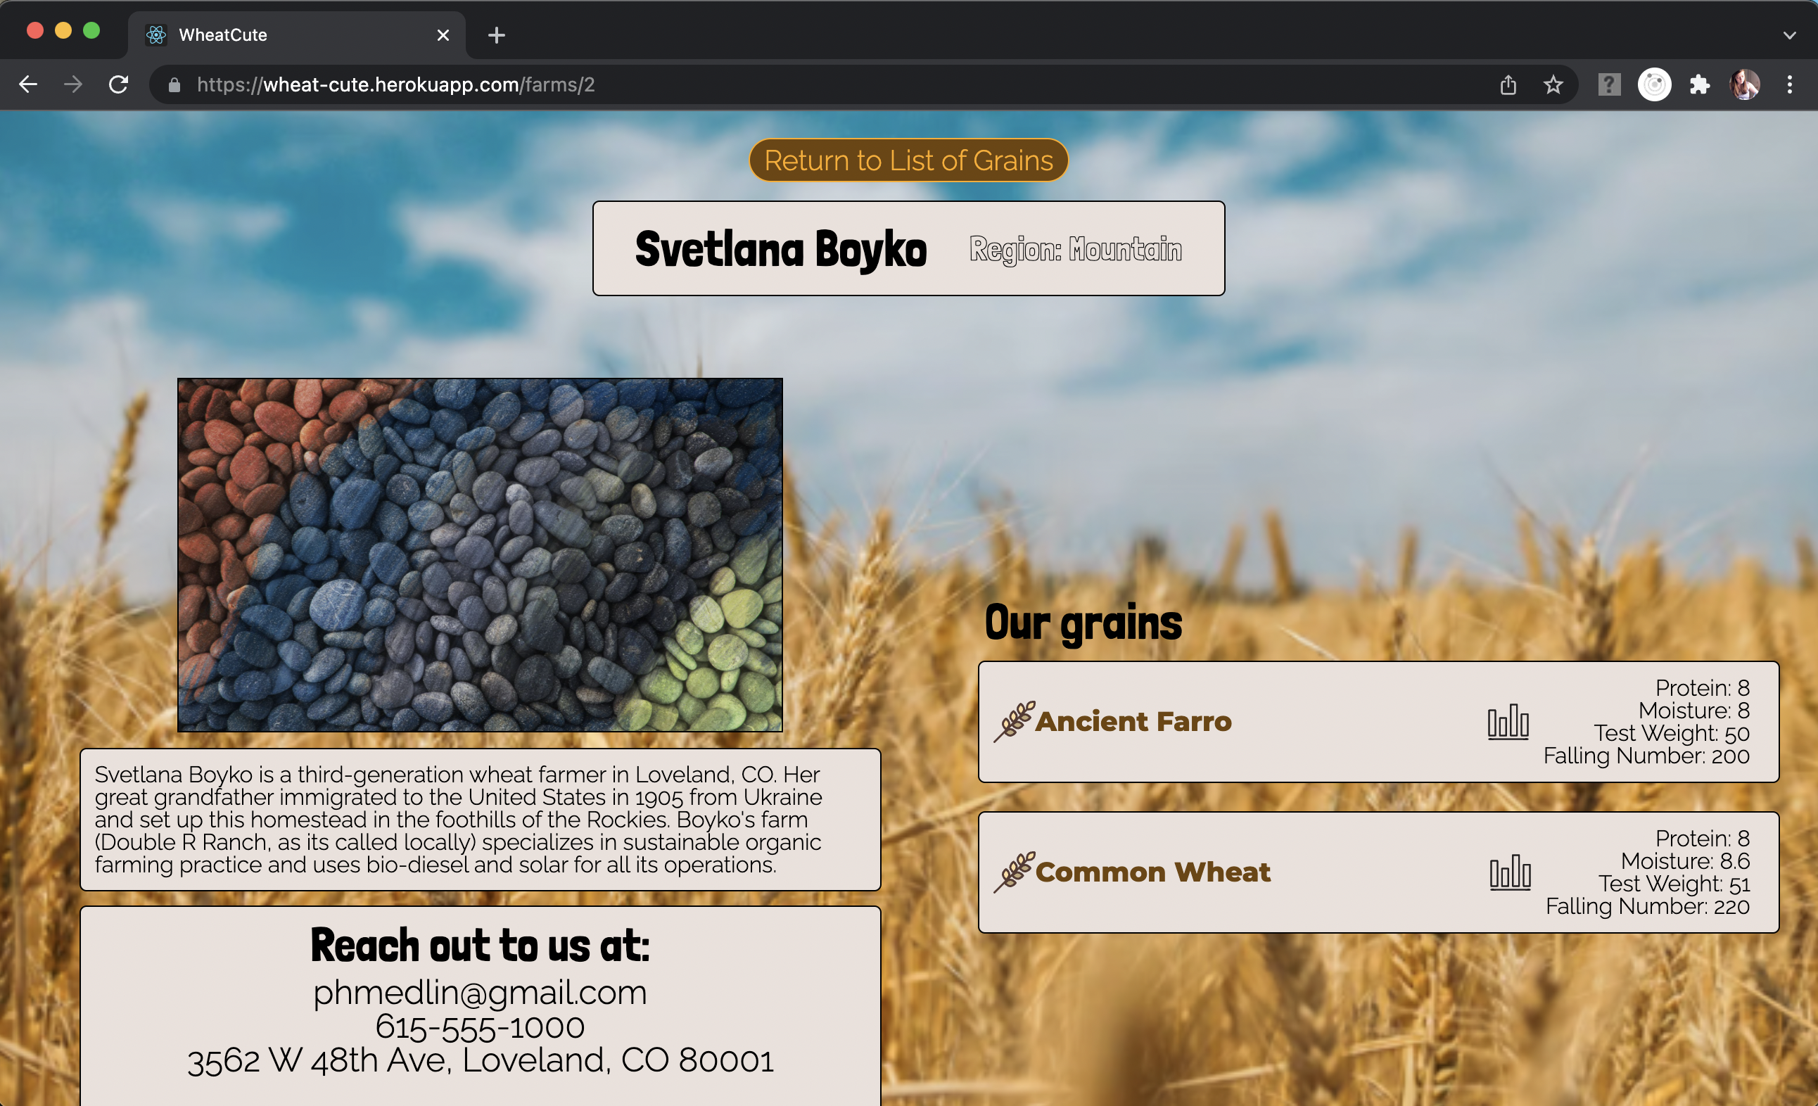Viewport: 1818px width, 1106px height.
Task: Reload the current page
Action: point(119,85)
